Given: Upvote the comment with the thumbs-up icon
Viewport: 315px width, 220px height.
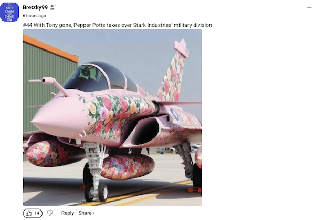Looking at the screenshot, I should coord(29,213).
